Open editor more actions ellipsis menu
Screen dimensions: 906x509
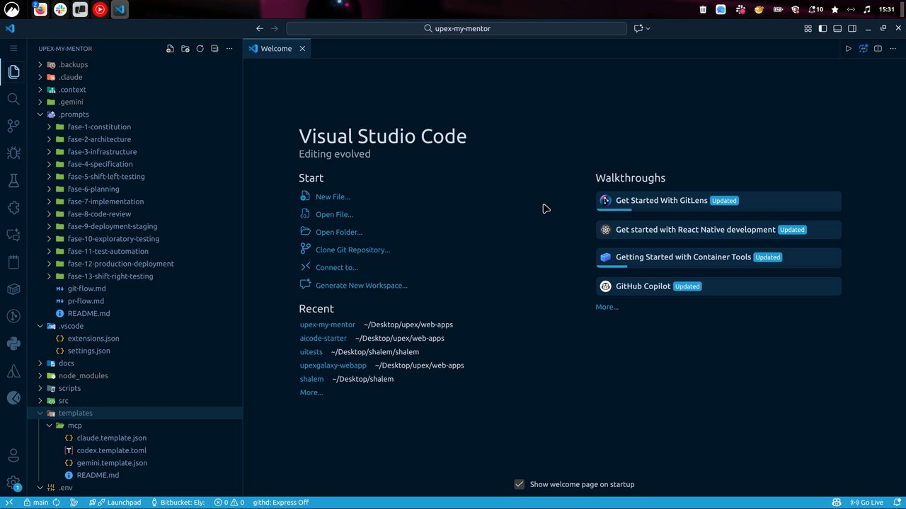coord(893,49)
